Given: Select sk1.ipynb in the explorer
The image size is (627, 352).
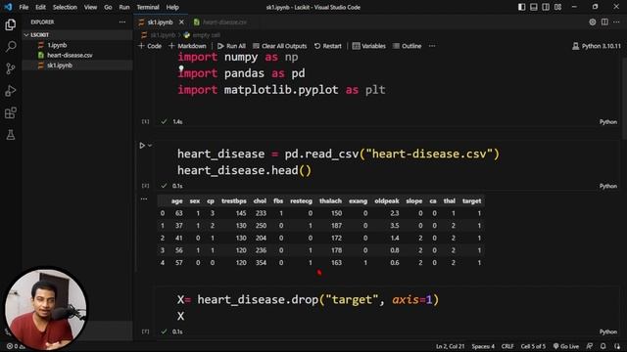Looking at the screenshot, I should (x=60, y=66).
